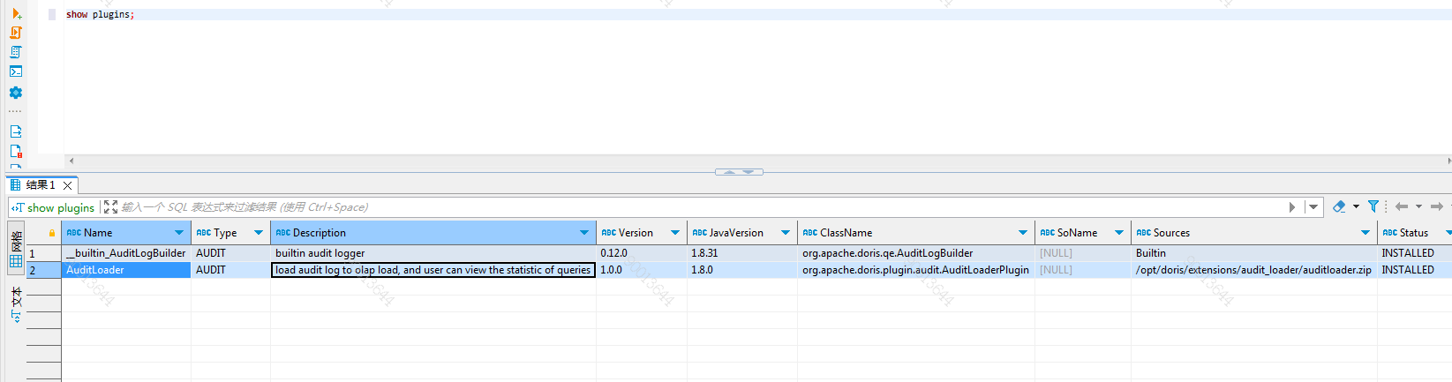Open the JavaVersion column filter dropdown
The width and height of the screenshot is (1452, 382).
point(786,233)
